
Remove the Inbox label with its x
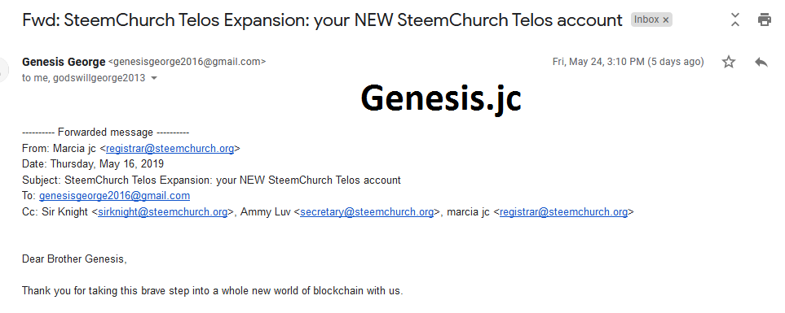click(666, 20)
